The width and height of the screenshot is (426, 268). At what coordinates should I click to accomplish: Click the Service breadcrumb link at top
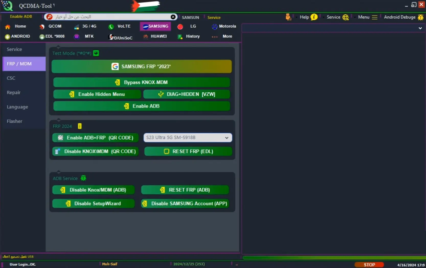(x=214, y=17)
